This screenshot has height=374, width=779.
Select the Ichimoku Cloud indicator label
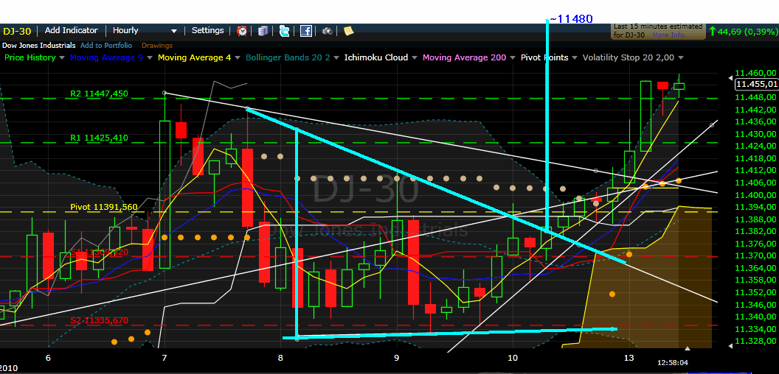(x=376, y=57)
